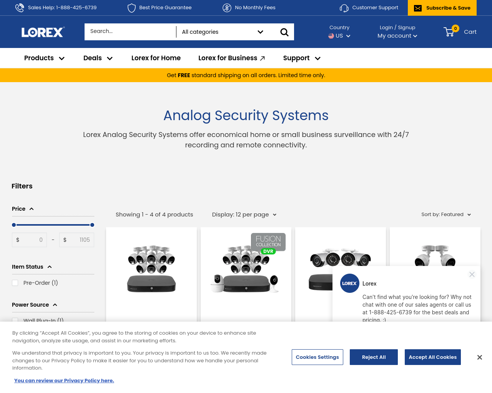Collapse the Price filter section
This screenshot has width=492, height=393.
(23, 209)
